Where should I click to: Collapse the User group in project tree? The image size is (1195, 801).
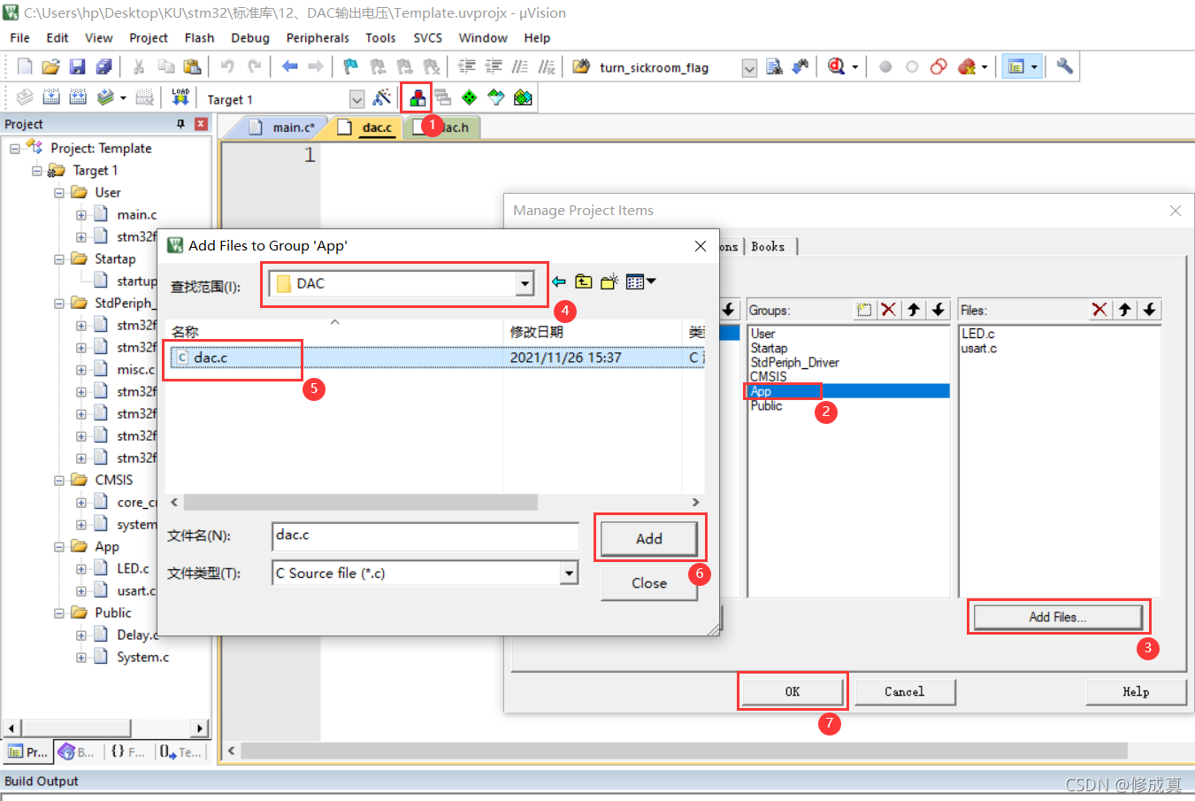pyautogui.click(x=59, y=193)
